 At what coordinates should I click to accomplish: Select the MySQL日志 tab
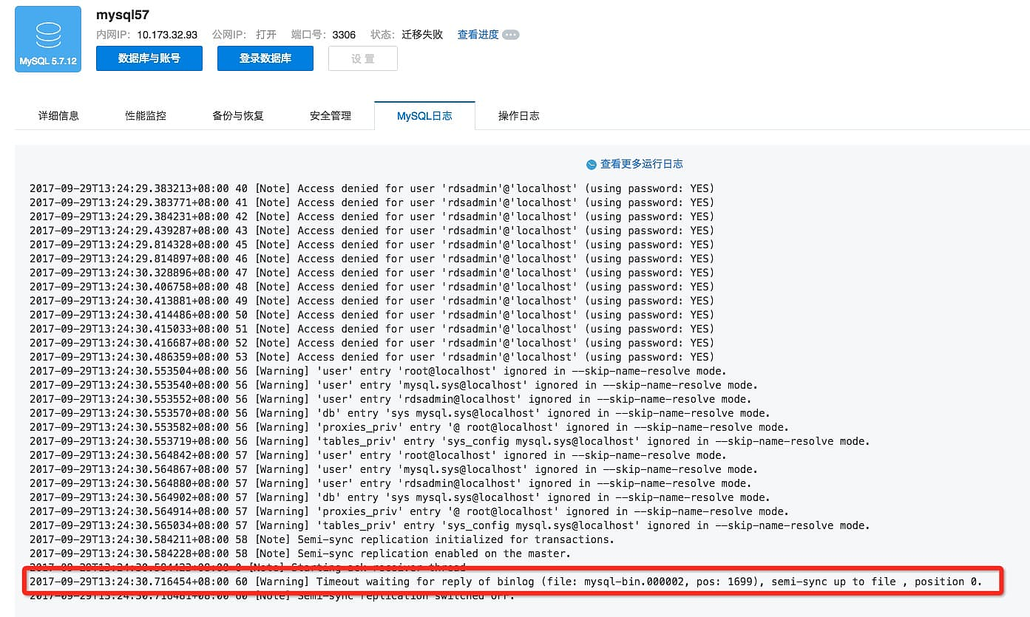(424, 116)
